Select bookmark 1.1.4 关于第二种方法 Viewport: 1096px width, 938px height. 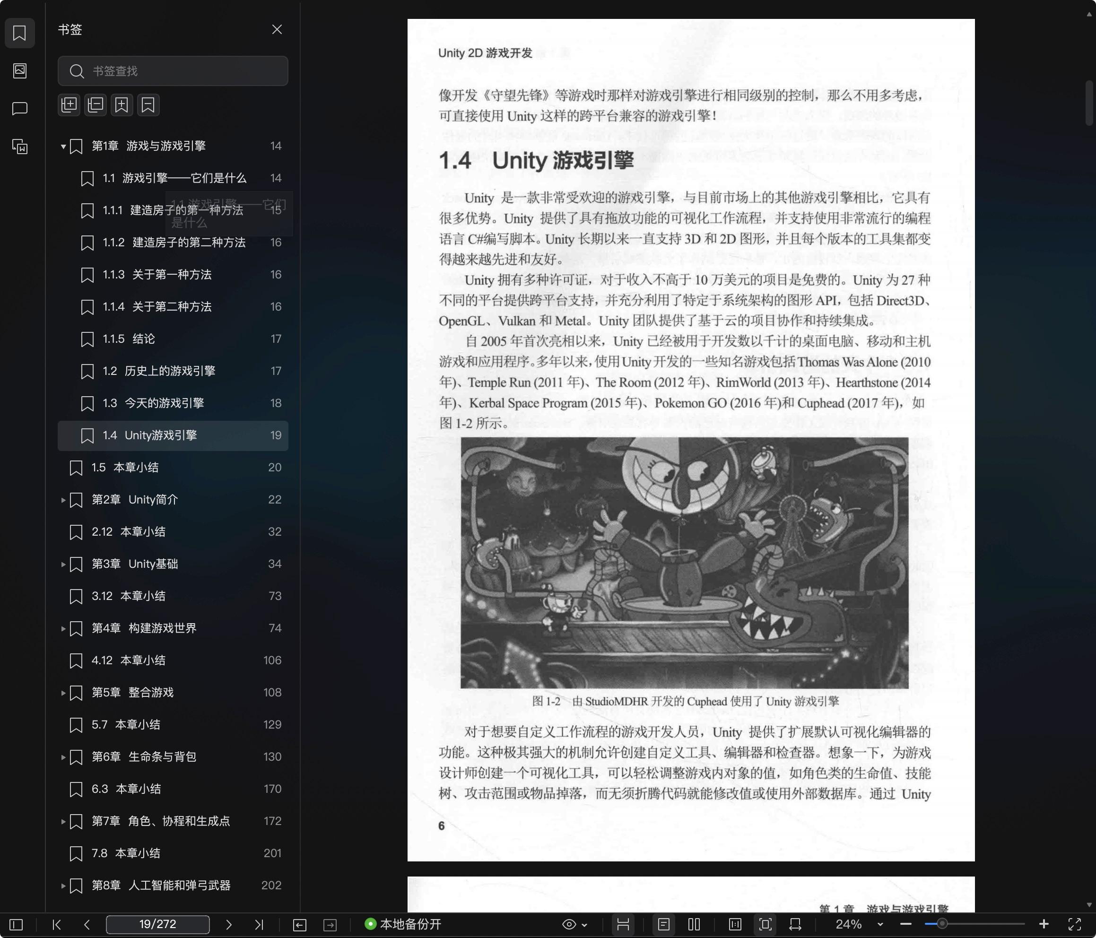(173, 307)
